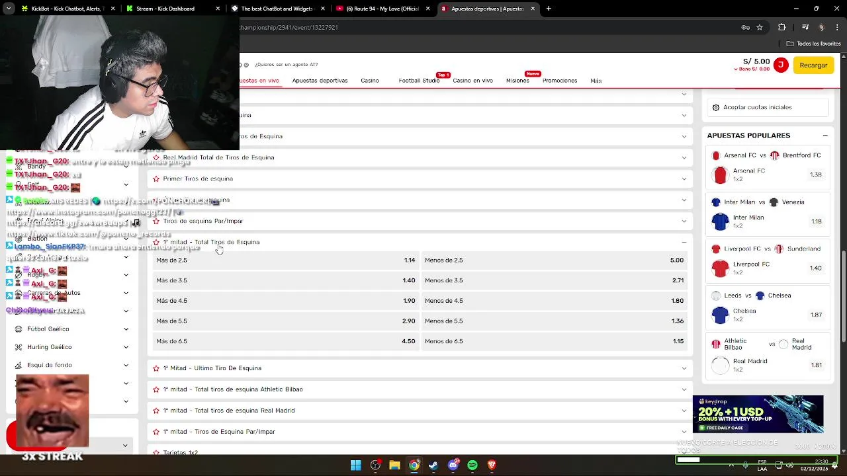Star 1ª mitad total tiros Athletic Bilbao market
This screenshot has height=476, width=847.
click(x=156, y=389)
